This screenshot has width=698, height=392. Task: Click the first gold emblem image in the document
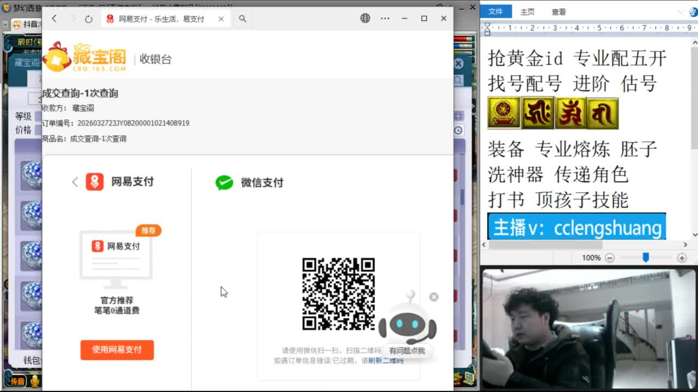click(504, 113)
